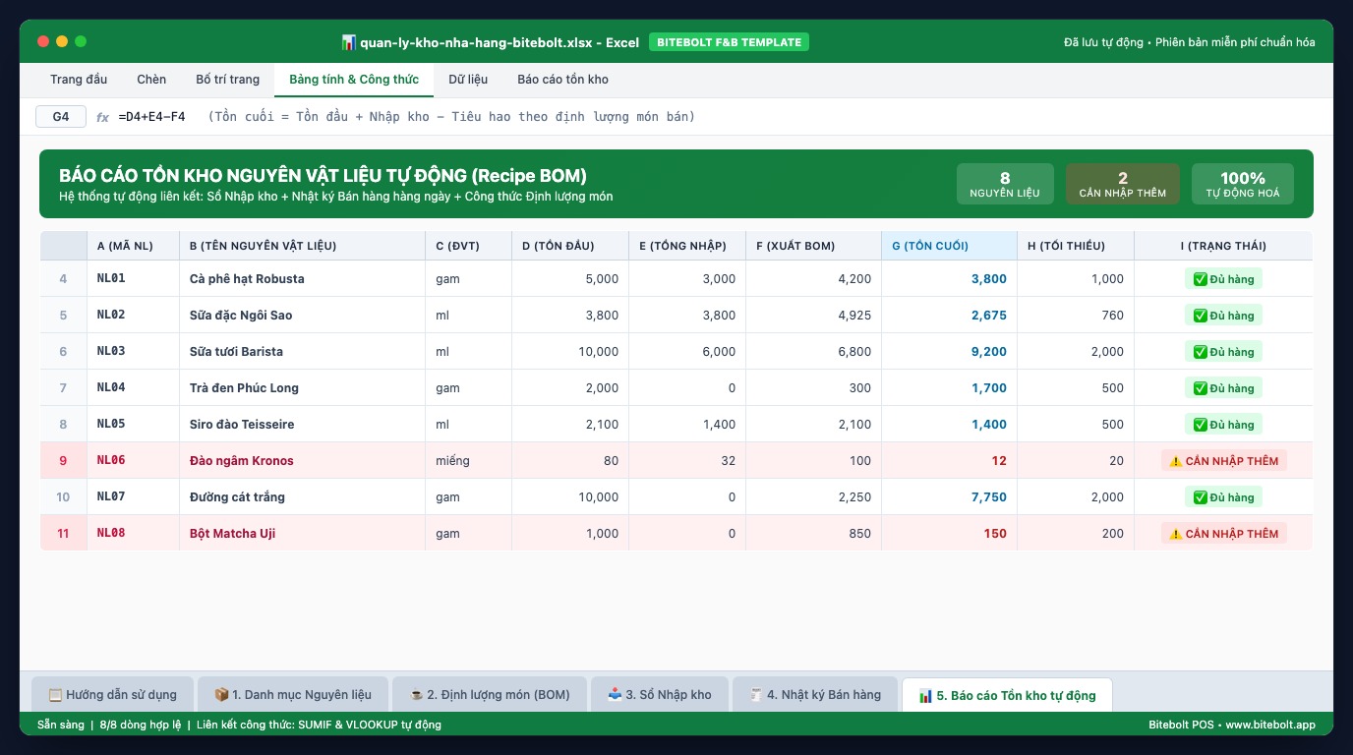The width and height of the screenshot is (1353, 755).
Task: Select row header 9
Action: point(64,460)
